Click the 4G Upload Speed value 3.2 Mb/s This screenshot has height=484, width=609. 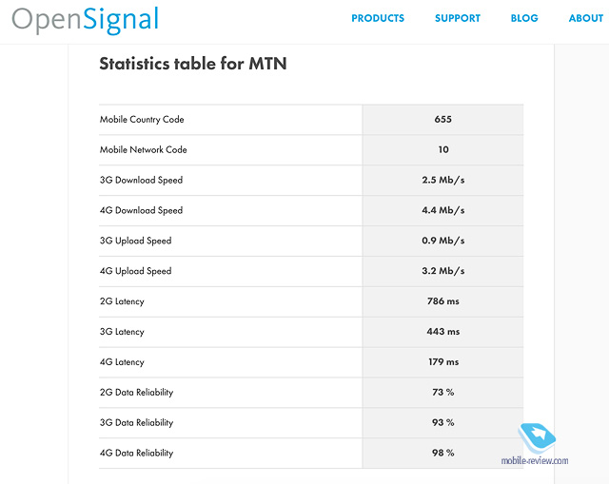(443, 271)
